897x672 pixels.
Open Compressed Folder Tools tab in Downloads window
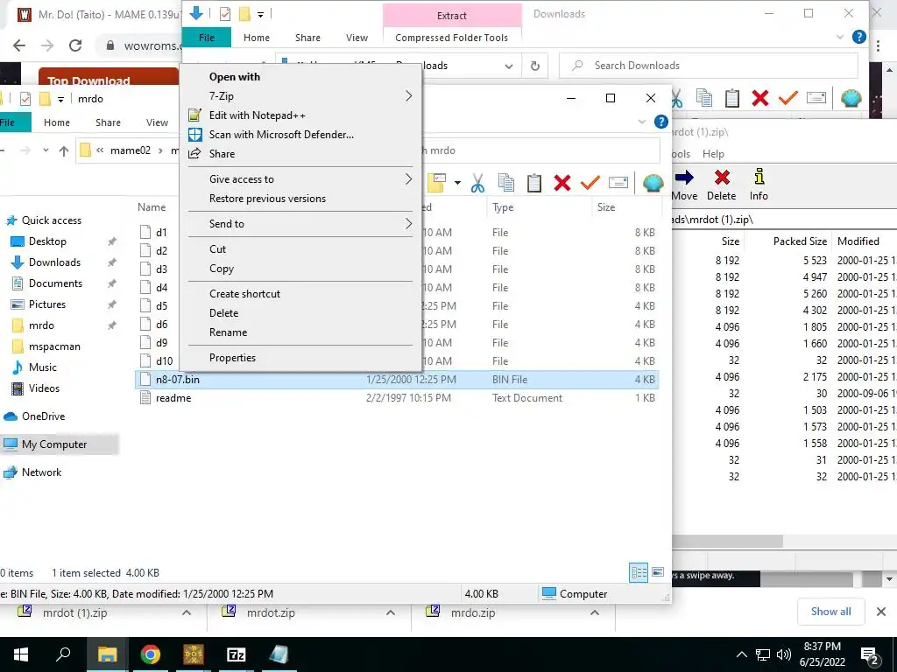pyautogui.click(x=451, y=38)
